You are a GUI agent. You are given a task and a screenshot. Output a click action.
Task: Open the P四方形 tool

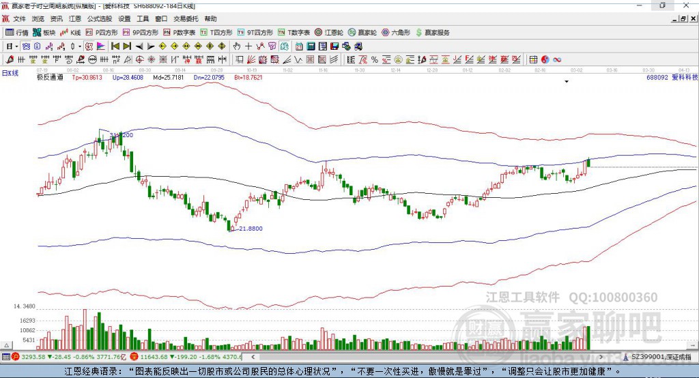tap(102, 33)
